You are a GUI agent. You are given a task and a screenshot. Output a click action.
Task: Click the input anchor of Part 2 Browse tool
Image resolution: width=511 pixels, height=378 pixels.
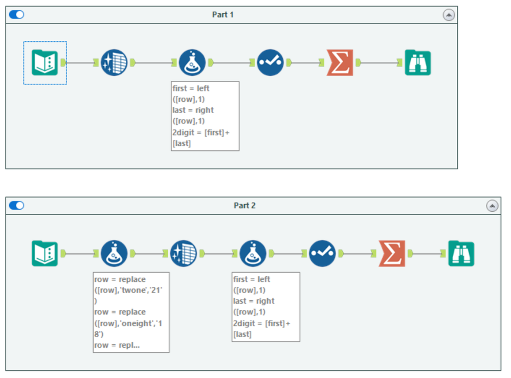pos(443,254)
